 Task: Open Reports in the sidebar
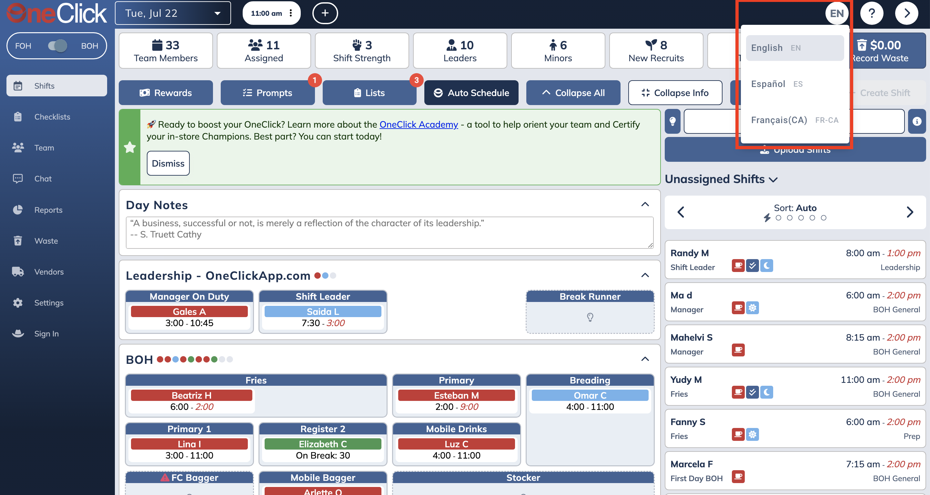[57, 210]
